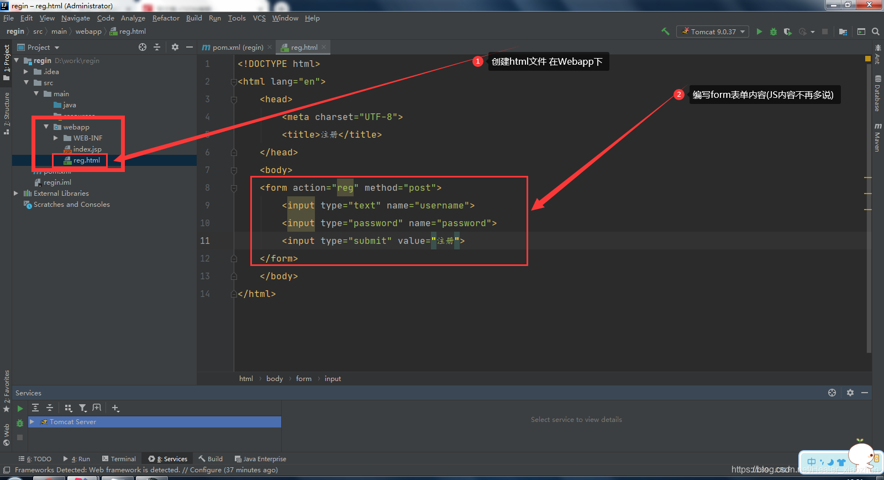Open the 4: Run tool window
This screenshot has height=480, width=884.
77,459
